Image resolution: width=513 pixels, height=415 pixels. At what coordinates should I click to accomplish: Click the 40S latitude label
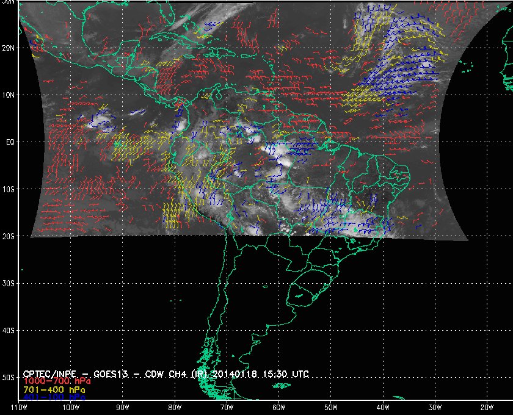(x=8, y=330)
